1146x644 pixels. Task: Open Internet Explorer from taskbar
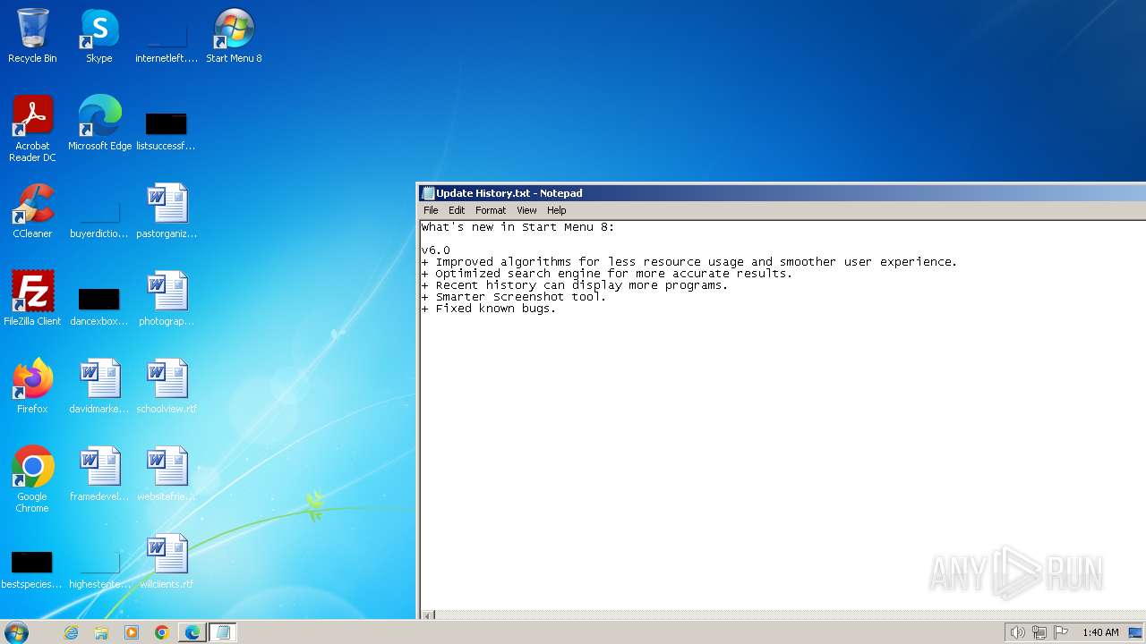click(x=72, y=632)
